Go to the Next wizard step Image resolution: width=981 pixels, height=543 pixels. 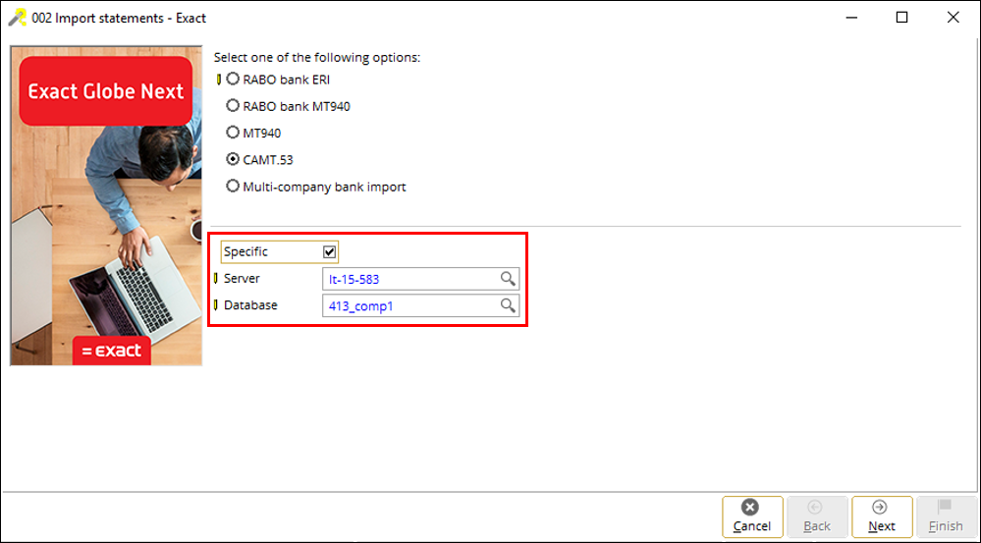(882, 516)
